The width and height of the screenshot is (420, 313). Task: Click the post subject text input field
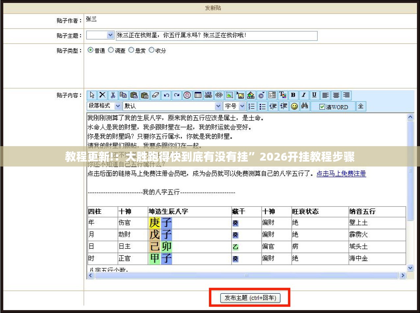tap(217, 35)
